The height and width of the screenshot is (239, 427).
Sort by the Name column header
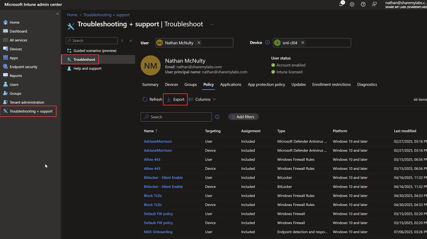pos(151,131)
